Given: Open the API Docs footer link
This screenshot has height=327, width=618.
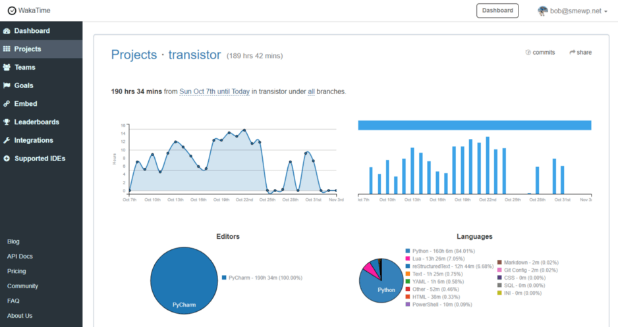Looking at the screenshot, I should [x=20, y=257].
